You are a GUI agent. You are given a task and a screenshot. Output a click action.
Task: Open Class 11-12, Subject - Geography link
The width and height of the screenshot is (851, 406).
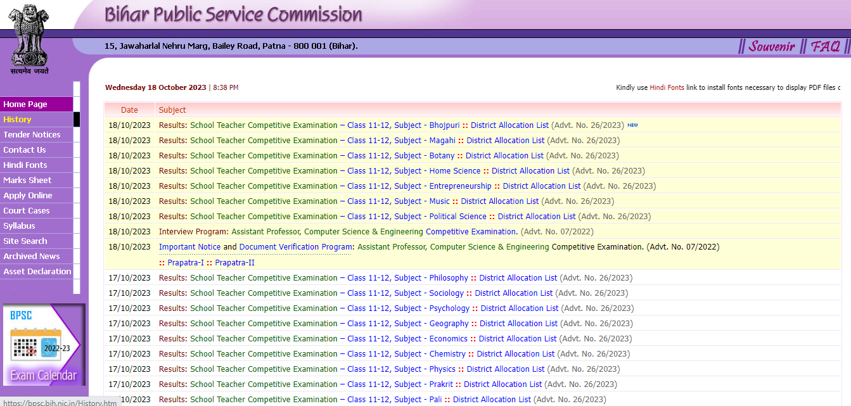point(408,324)
